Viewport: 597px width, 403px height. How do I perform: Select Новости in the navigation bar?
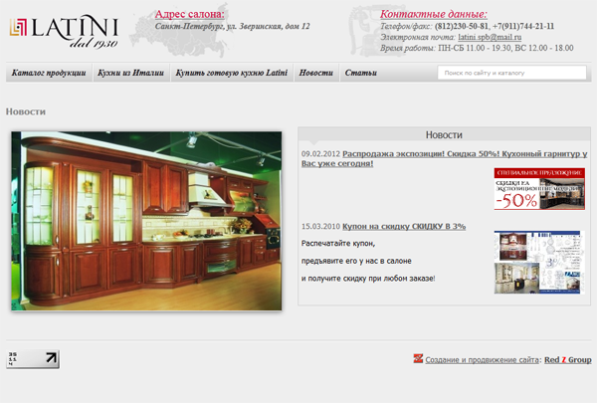tap(316, 73)
